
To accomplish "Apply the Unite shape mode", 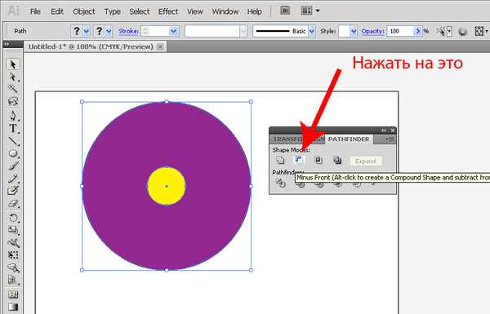I will (280, 160).
